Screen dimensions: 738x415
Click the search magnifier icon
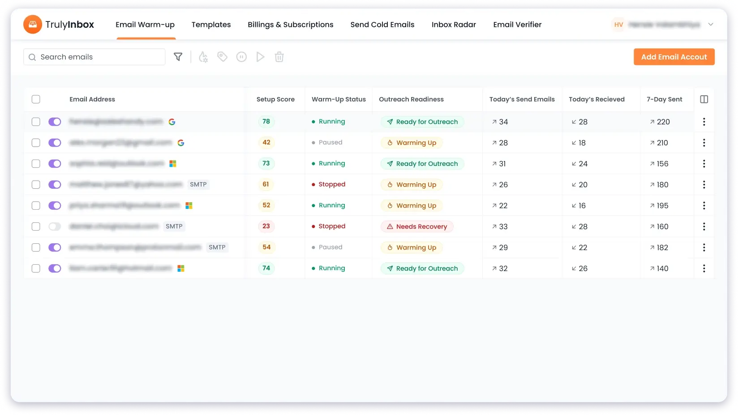[32, 57]
